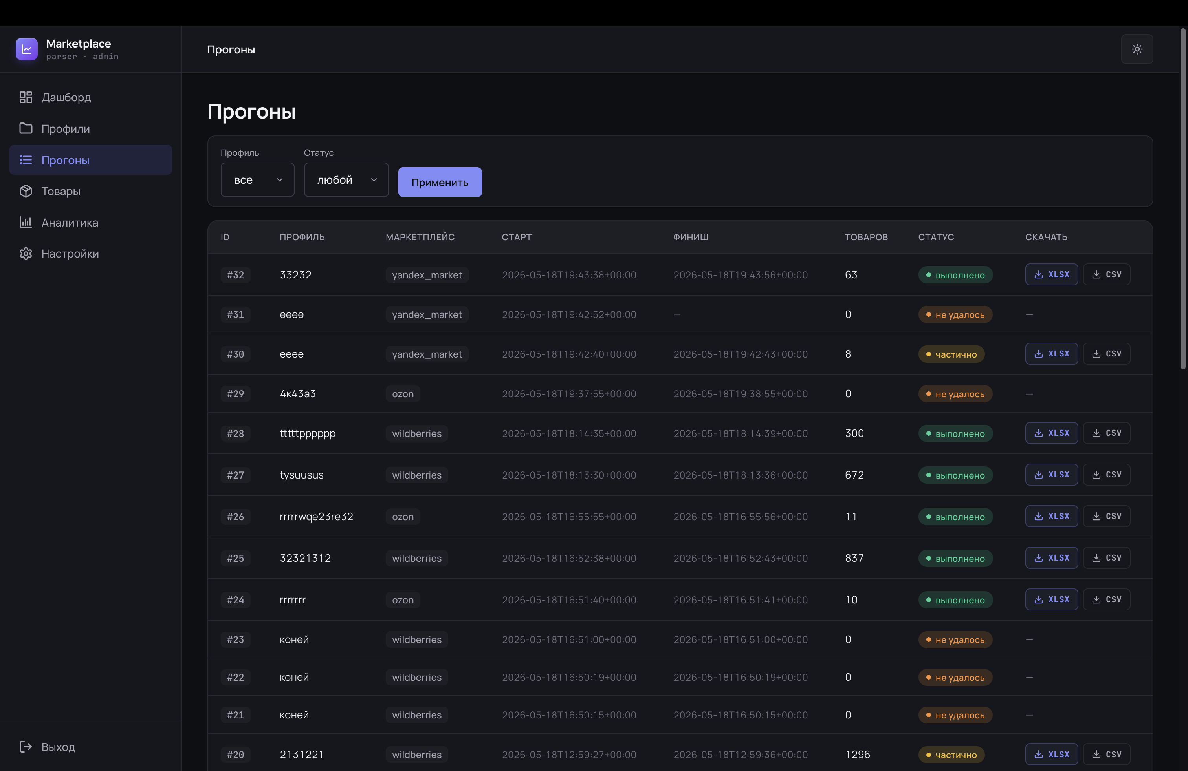Click the wildberries tag in row #25

point(417,558)
